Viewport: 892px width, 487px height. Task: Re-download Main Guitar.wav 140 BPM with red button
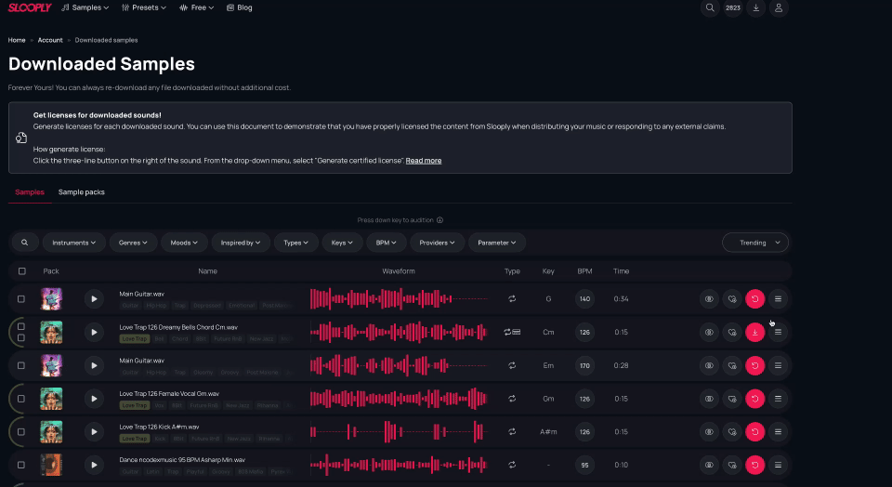754,298
